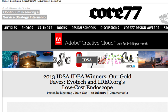The height and width of the screenshot is (112, 168).
Task: Open Core77 Design Awards menu item
Action: (141, 28)
